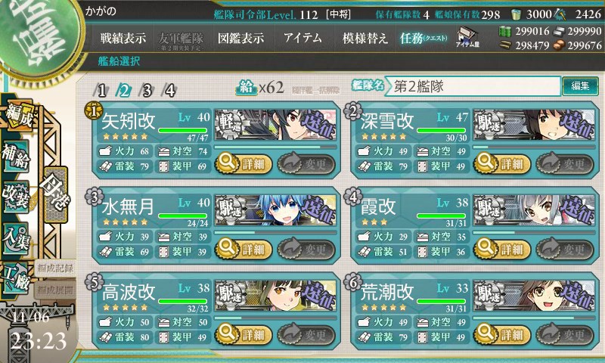Image resolution: width=605 pixels, height=363 pixels.
Task: Open the 図鑑表示 encyclopedia menu
Action: [x=240, y=38]
